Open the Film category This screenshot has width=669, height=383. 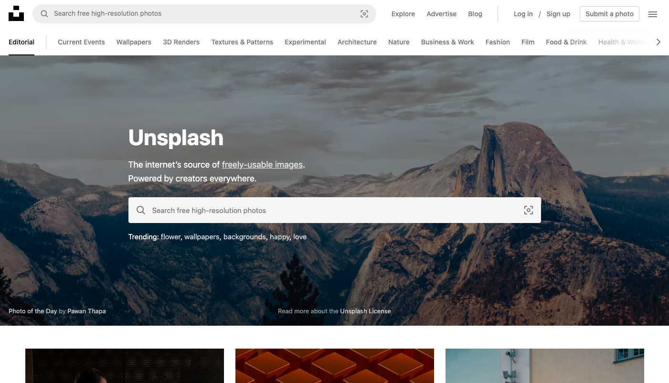[x=528, y=42]
